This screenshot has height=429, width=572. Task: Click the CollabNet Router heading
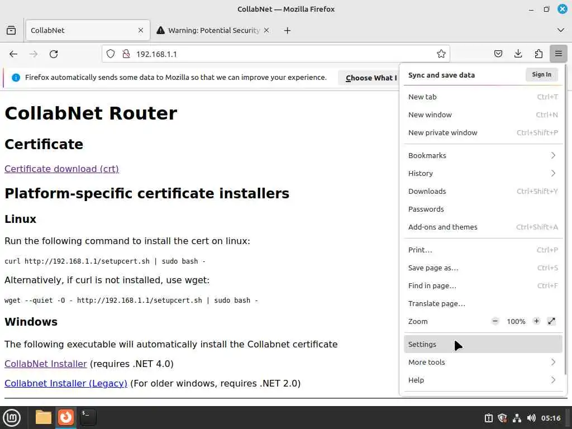91,113
